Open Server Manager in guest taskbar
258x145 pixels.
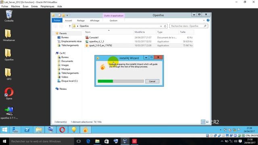point(15,130)
